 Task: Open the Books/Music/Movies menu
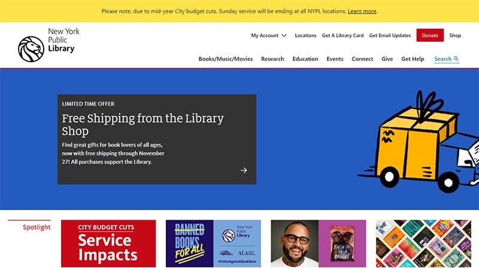coord(226,58)
